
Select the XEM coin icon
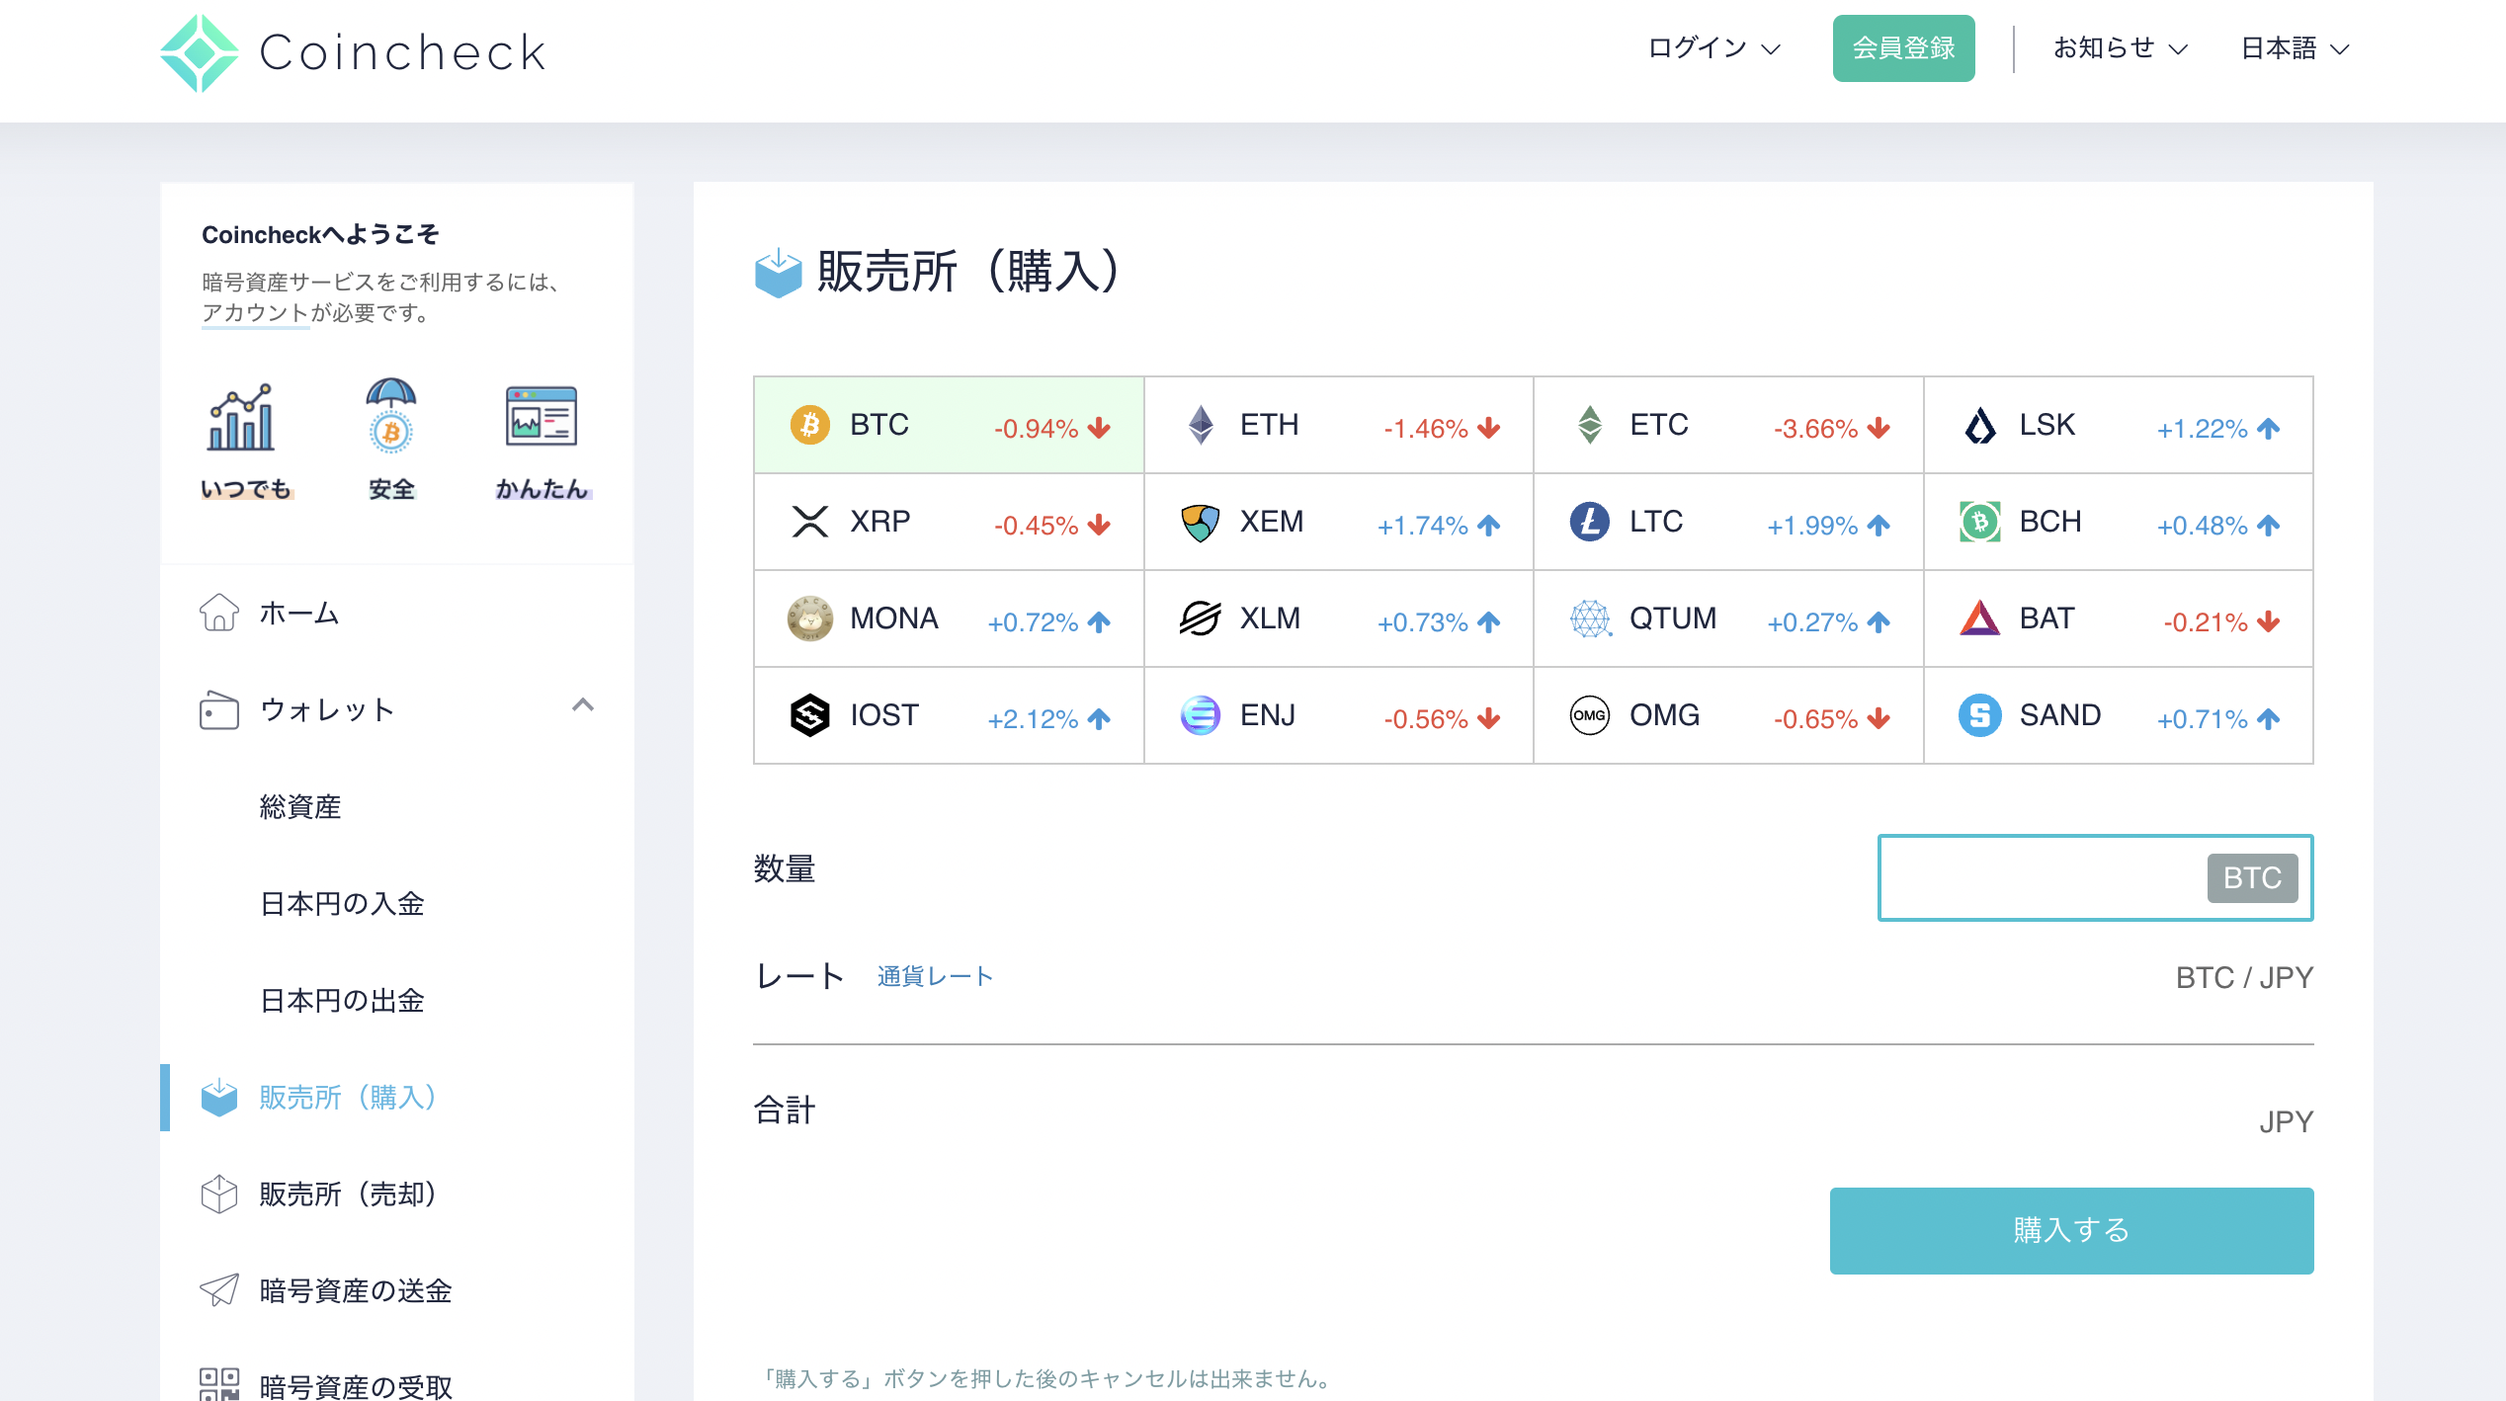[x=1200, y=522]
